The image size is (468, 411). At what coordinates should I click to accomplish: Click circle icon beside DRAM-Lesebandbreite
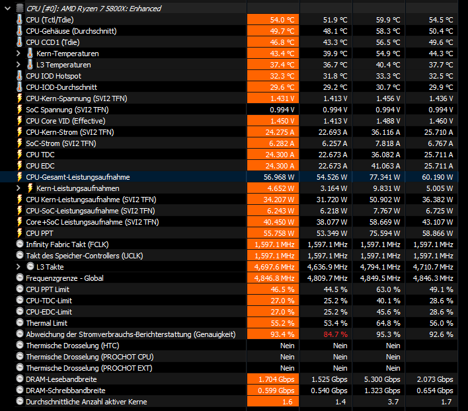[20, 379]
